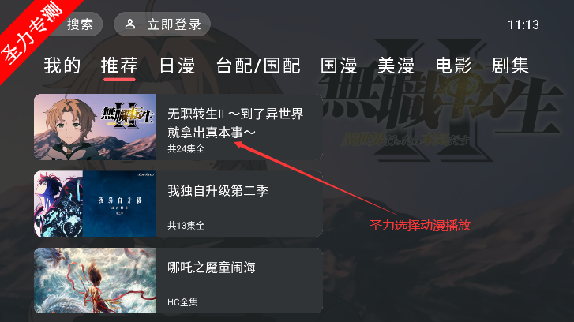The height and width of the screenshot is (322, 574).
Task: Click the 我独自升级第二季 title
Action: coord(218,191)
